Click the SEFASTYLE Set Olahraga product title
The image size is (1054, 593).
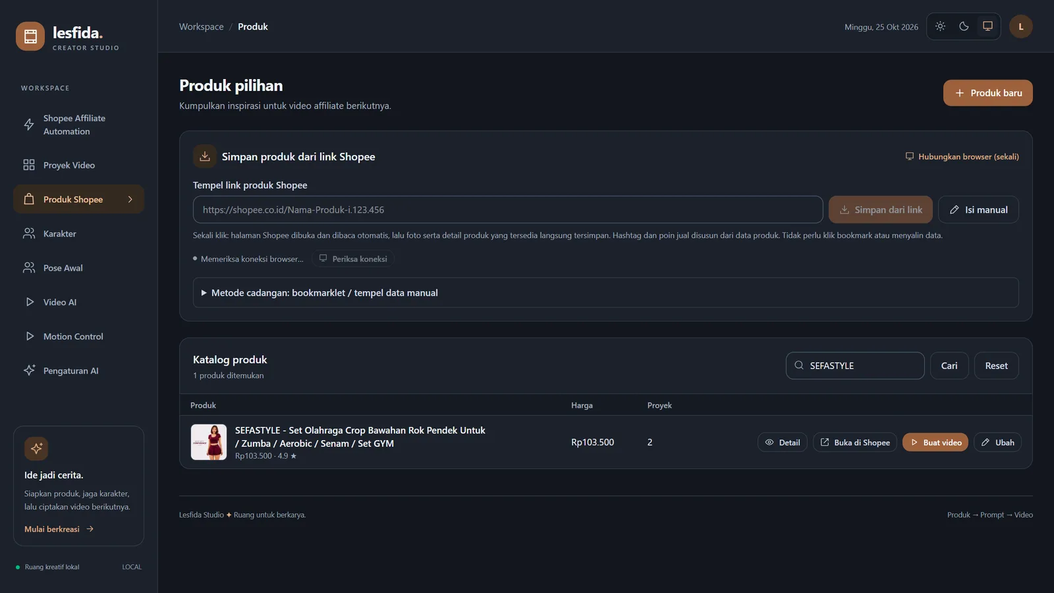pyautogui.click(x=360, y=437)
